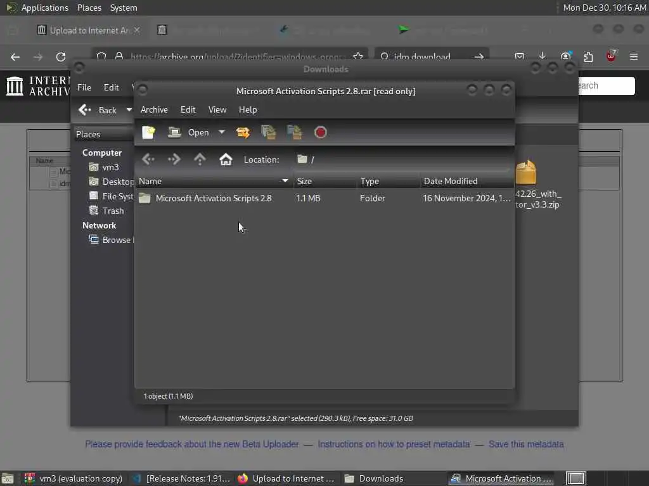
Task: Open Edit menu in Downloads window
Action: [111, 87]
